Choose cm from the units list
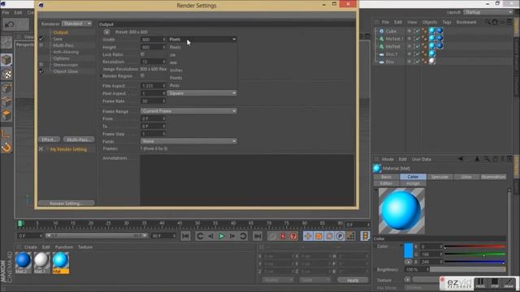 (172, 55)
